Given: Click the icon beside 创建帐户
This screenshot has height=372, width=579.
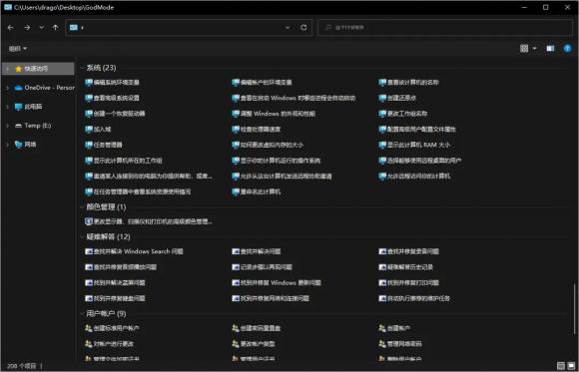Looking at the screenshot, I should [382, 328].
